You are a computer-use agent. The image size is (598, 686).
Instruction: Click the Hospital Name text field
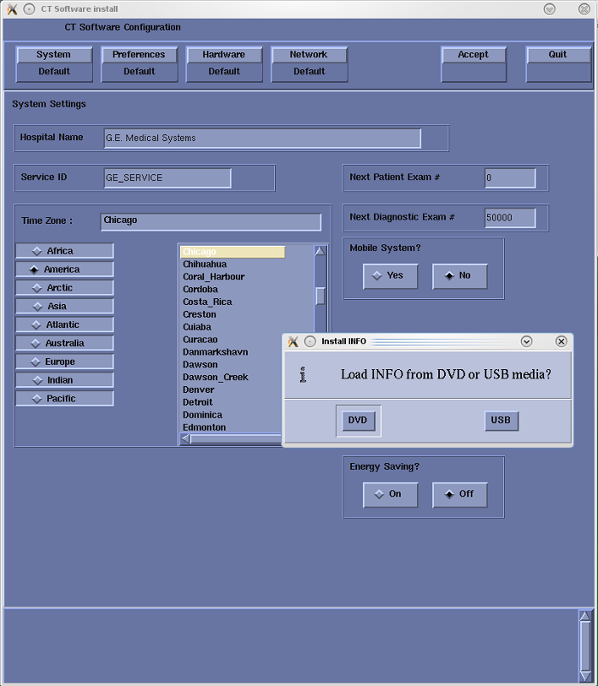262,138
